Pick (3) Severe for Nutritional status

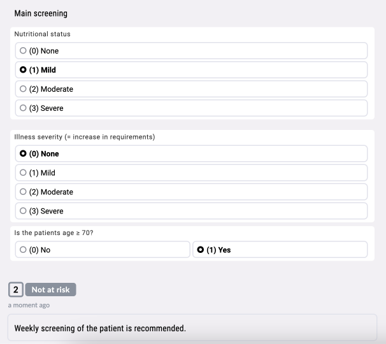click(191, 108)
